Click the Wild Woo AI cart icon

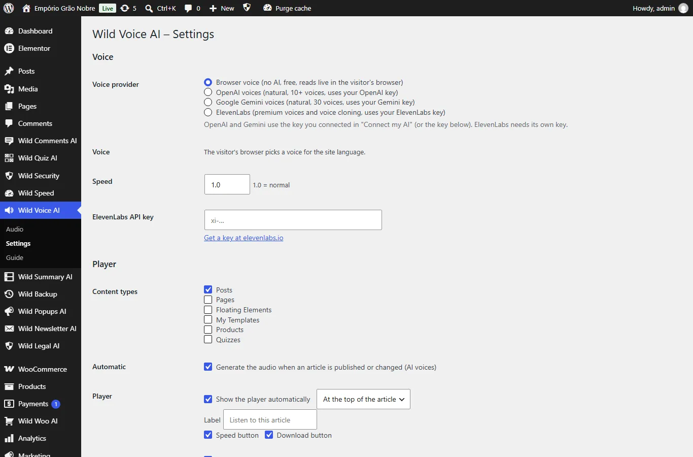pos(9,421)
